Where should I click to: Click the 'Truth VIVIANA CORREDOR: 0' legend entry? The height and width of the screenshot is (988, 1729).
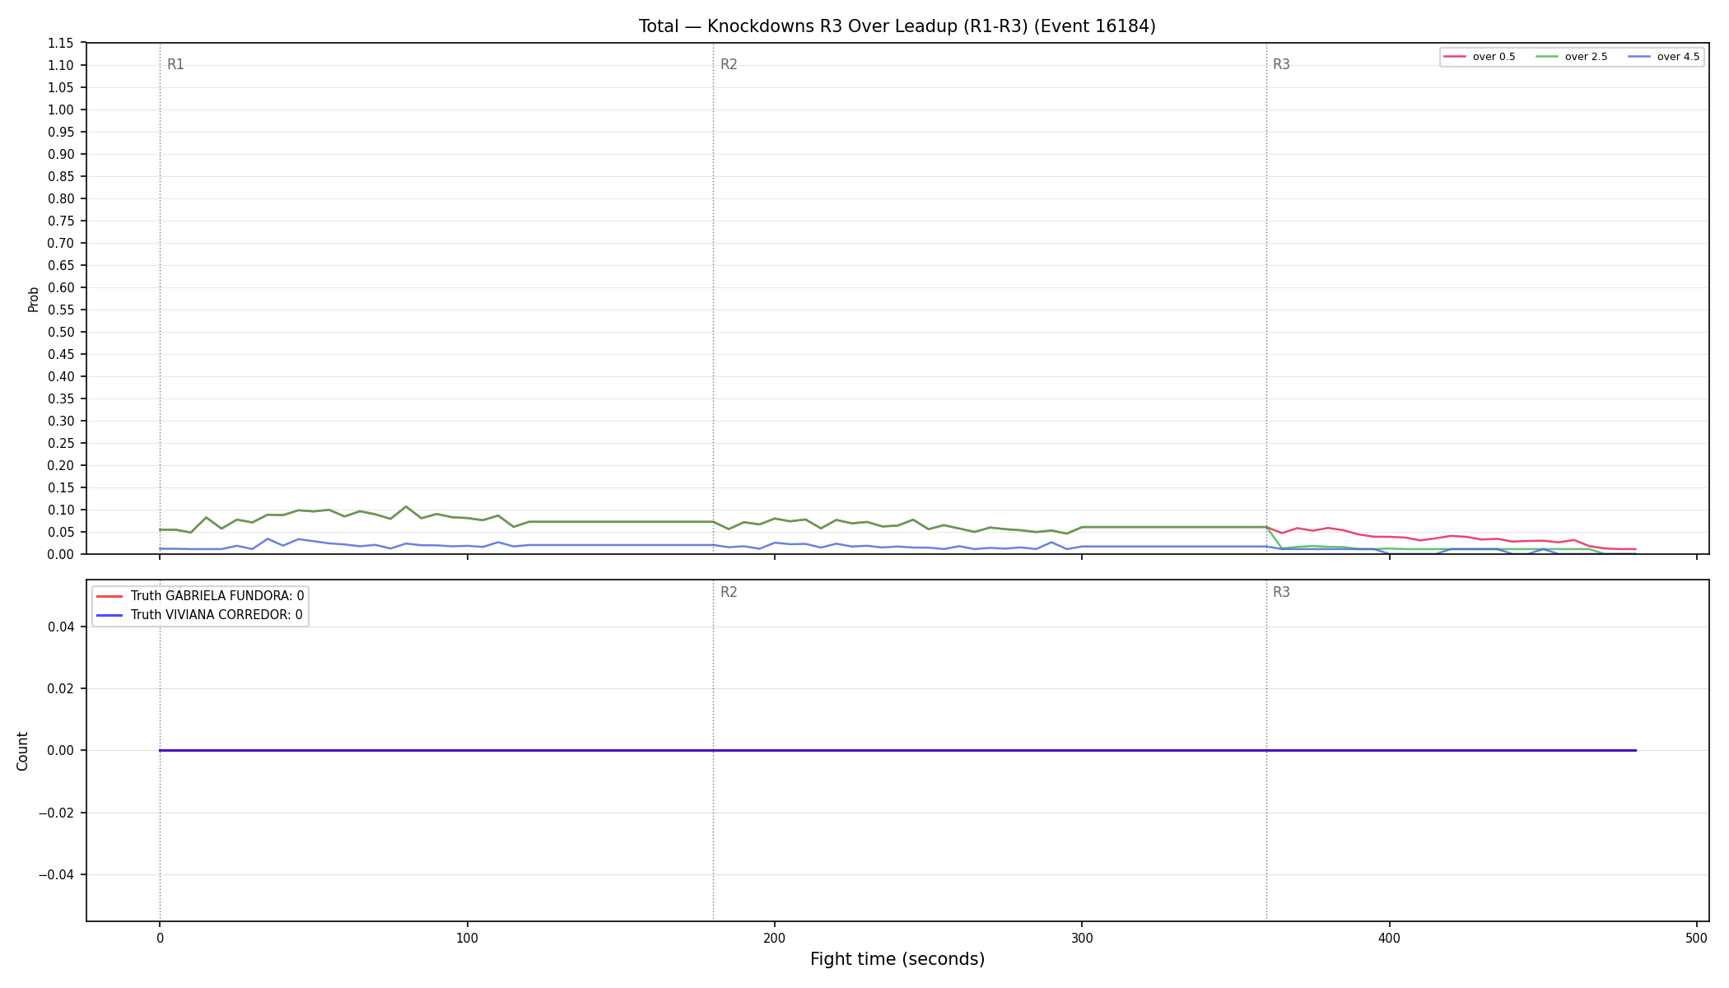[x=199, y=615]
